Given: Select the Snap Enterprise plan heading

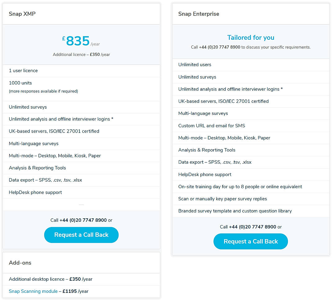Looking at the screenshot, I should coord(199,14).
